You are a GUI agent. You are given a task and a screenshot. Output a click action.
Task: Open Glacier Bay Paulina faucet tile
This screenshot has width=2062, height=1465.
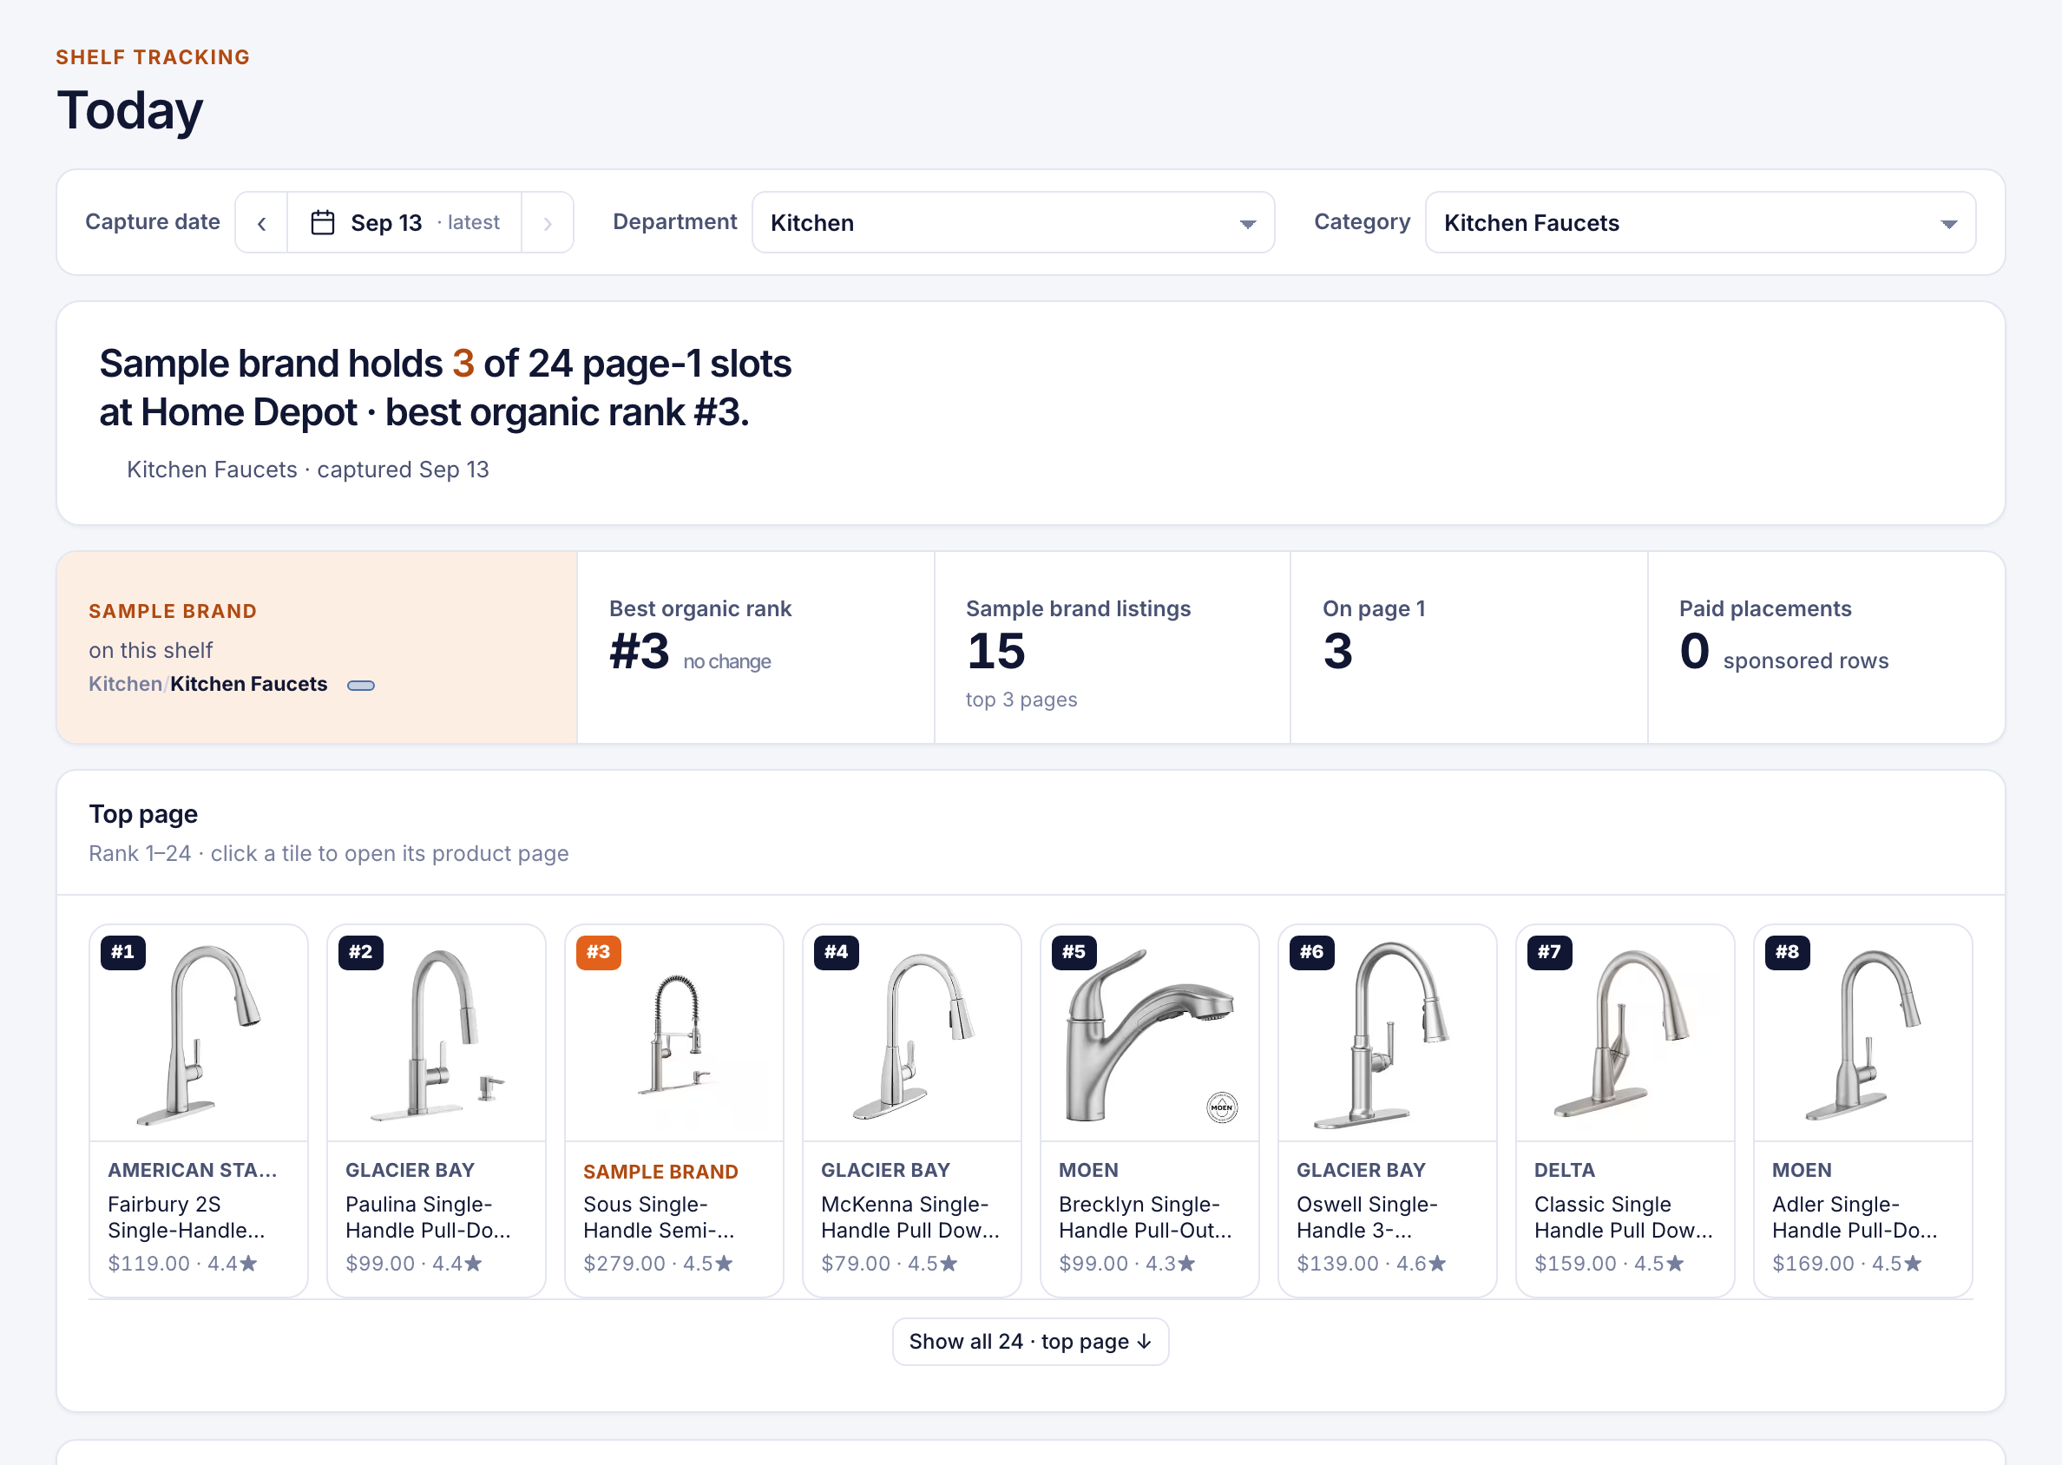tap(437, 1111)
